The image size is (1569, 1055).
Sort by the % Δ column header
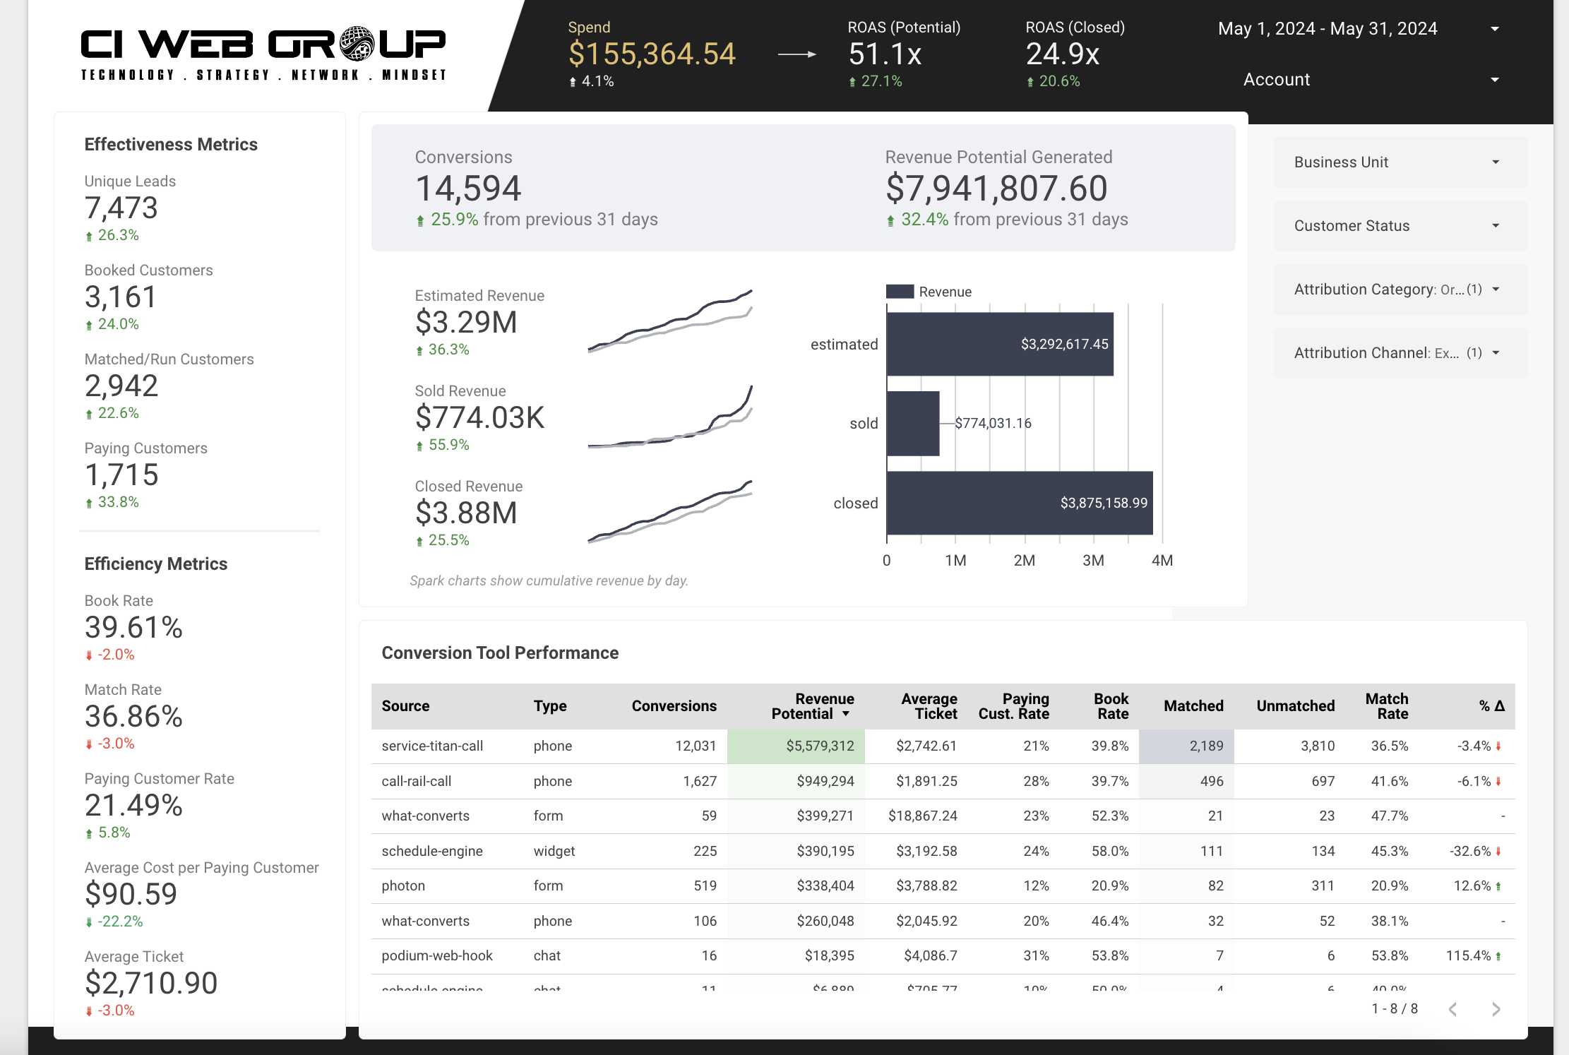pyautogui.click(x=1492, y=706)
